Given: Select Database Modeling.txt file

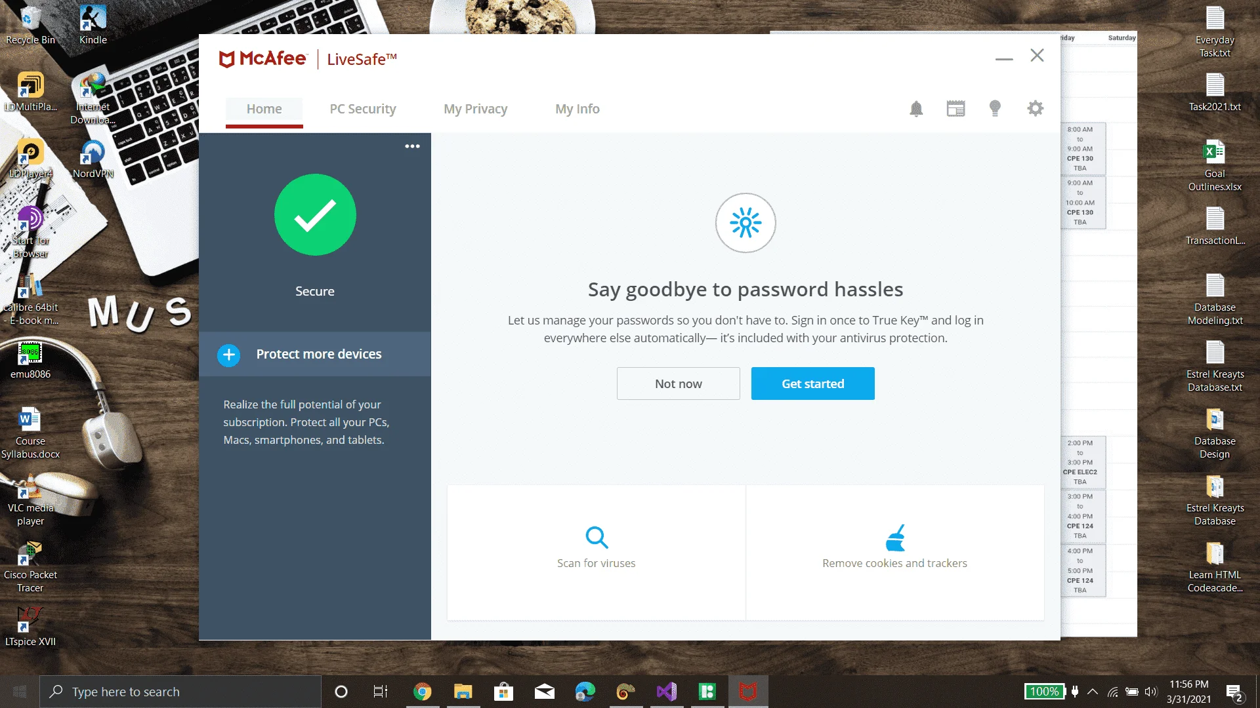Looking at the screenshot, I should 1215,300.
